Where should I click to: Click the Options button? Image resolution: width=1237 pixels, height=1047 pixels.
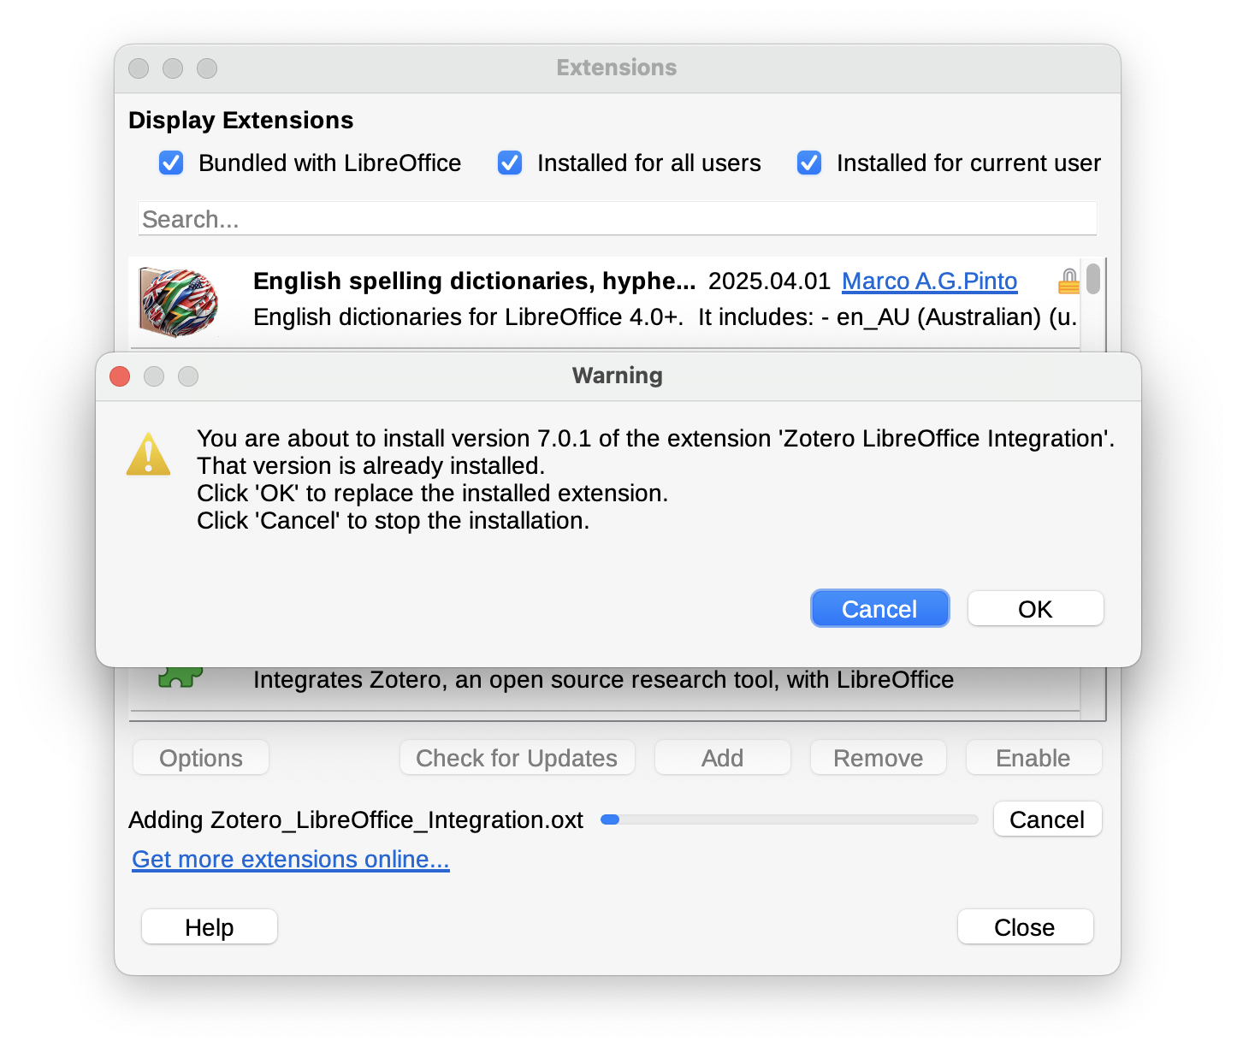[x=201, y=758]
